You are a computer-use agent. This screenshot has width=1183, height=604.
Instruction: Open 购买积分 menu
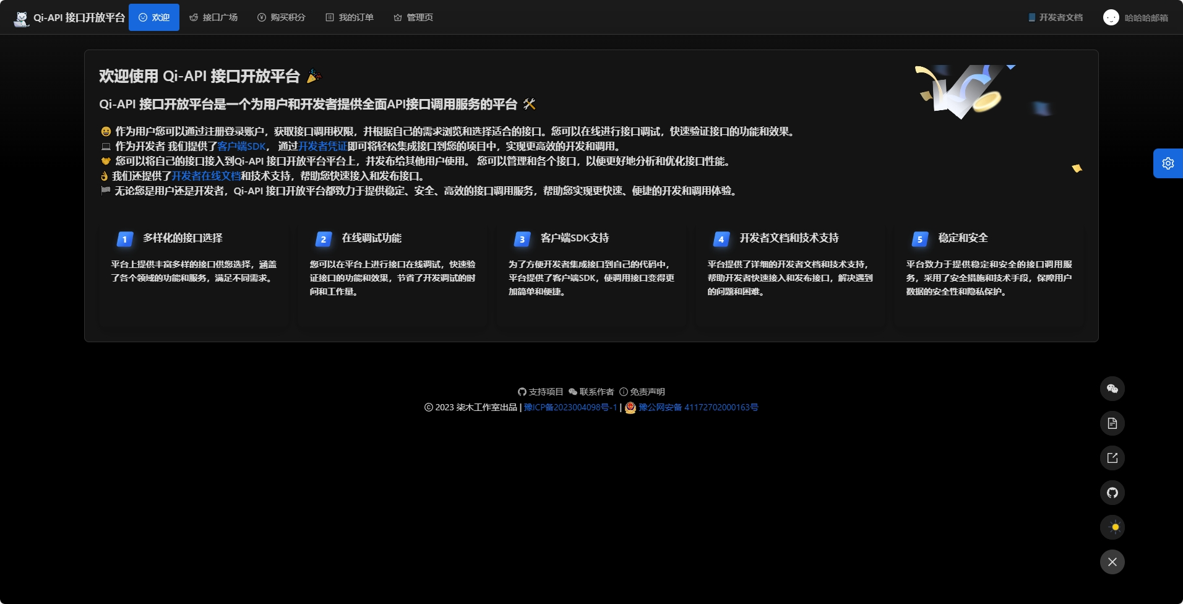[x=282, y=17]
